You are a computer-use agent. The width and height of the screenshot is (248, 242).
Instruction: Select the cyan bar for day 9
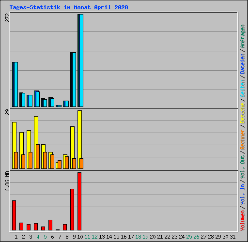74,80
